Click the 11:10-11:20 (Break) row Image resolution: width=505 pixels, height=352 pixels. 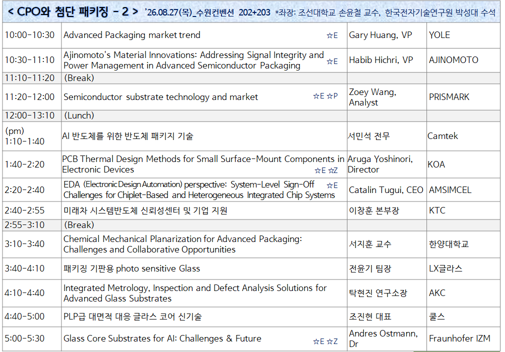[251, 78]
